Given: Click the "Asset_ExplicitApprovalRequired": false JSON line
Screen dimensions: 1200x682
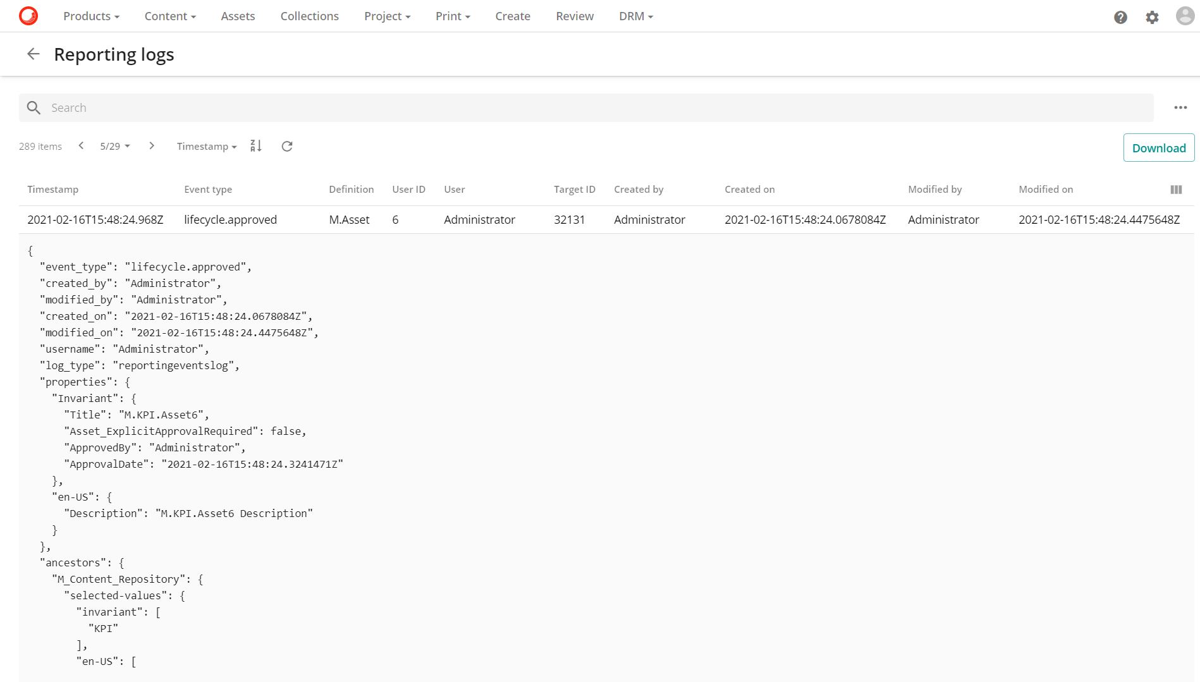Looking at the screenshot, I should (185, 432).
